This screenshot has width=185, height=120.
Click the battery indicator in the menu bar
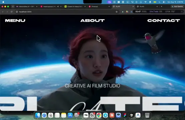[x=155, y=2]
